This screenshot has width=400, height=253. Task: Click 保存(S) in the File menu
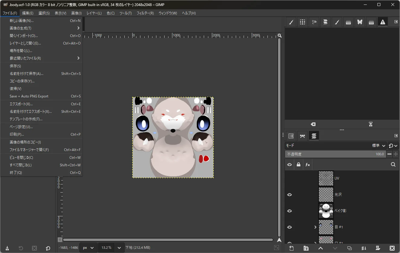pyautogui.click(x=42, y=66)
